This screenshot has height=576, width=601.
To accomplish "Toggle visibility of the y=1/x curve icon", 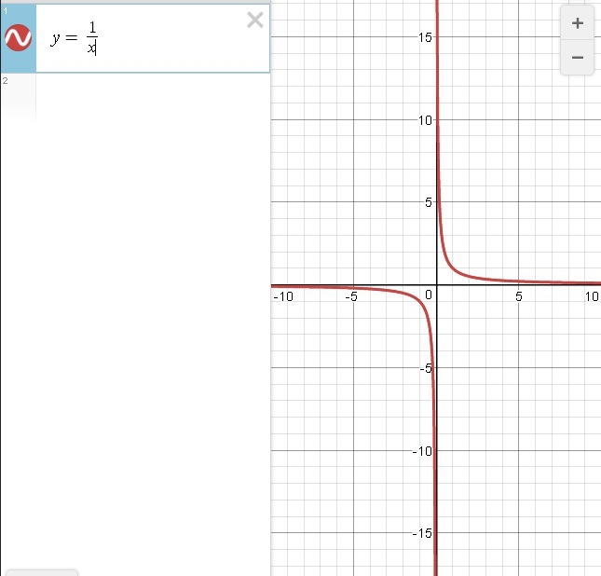I will [x=18, y=37].
